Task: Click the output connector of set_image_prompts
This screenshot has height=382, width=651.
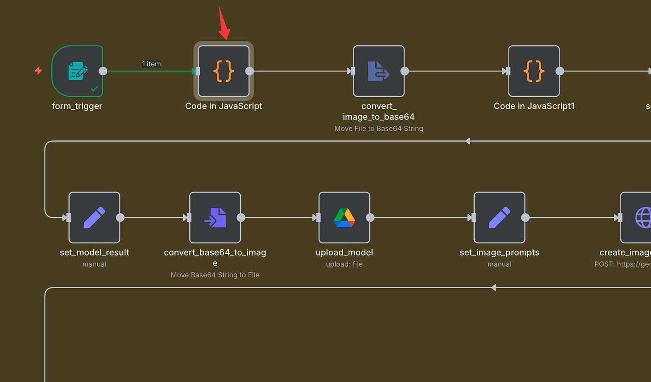Action: 525,217
